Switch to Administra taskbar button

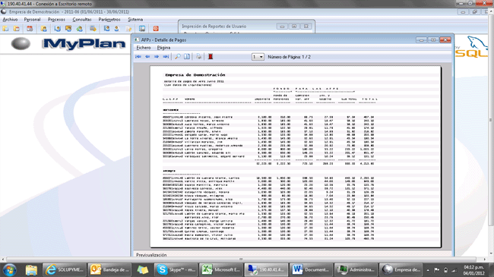(x=356, y=269)
